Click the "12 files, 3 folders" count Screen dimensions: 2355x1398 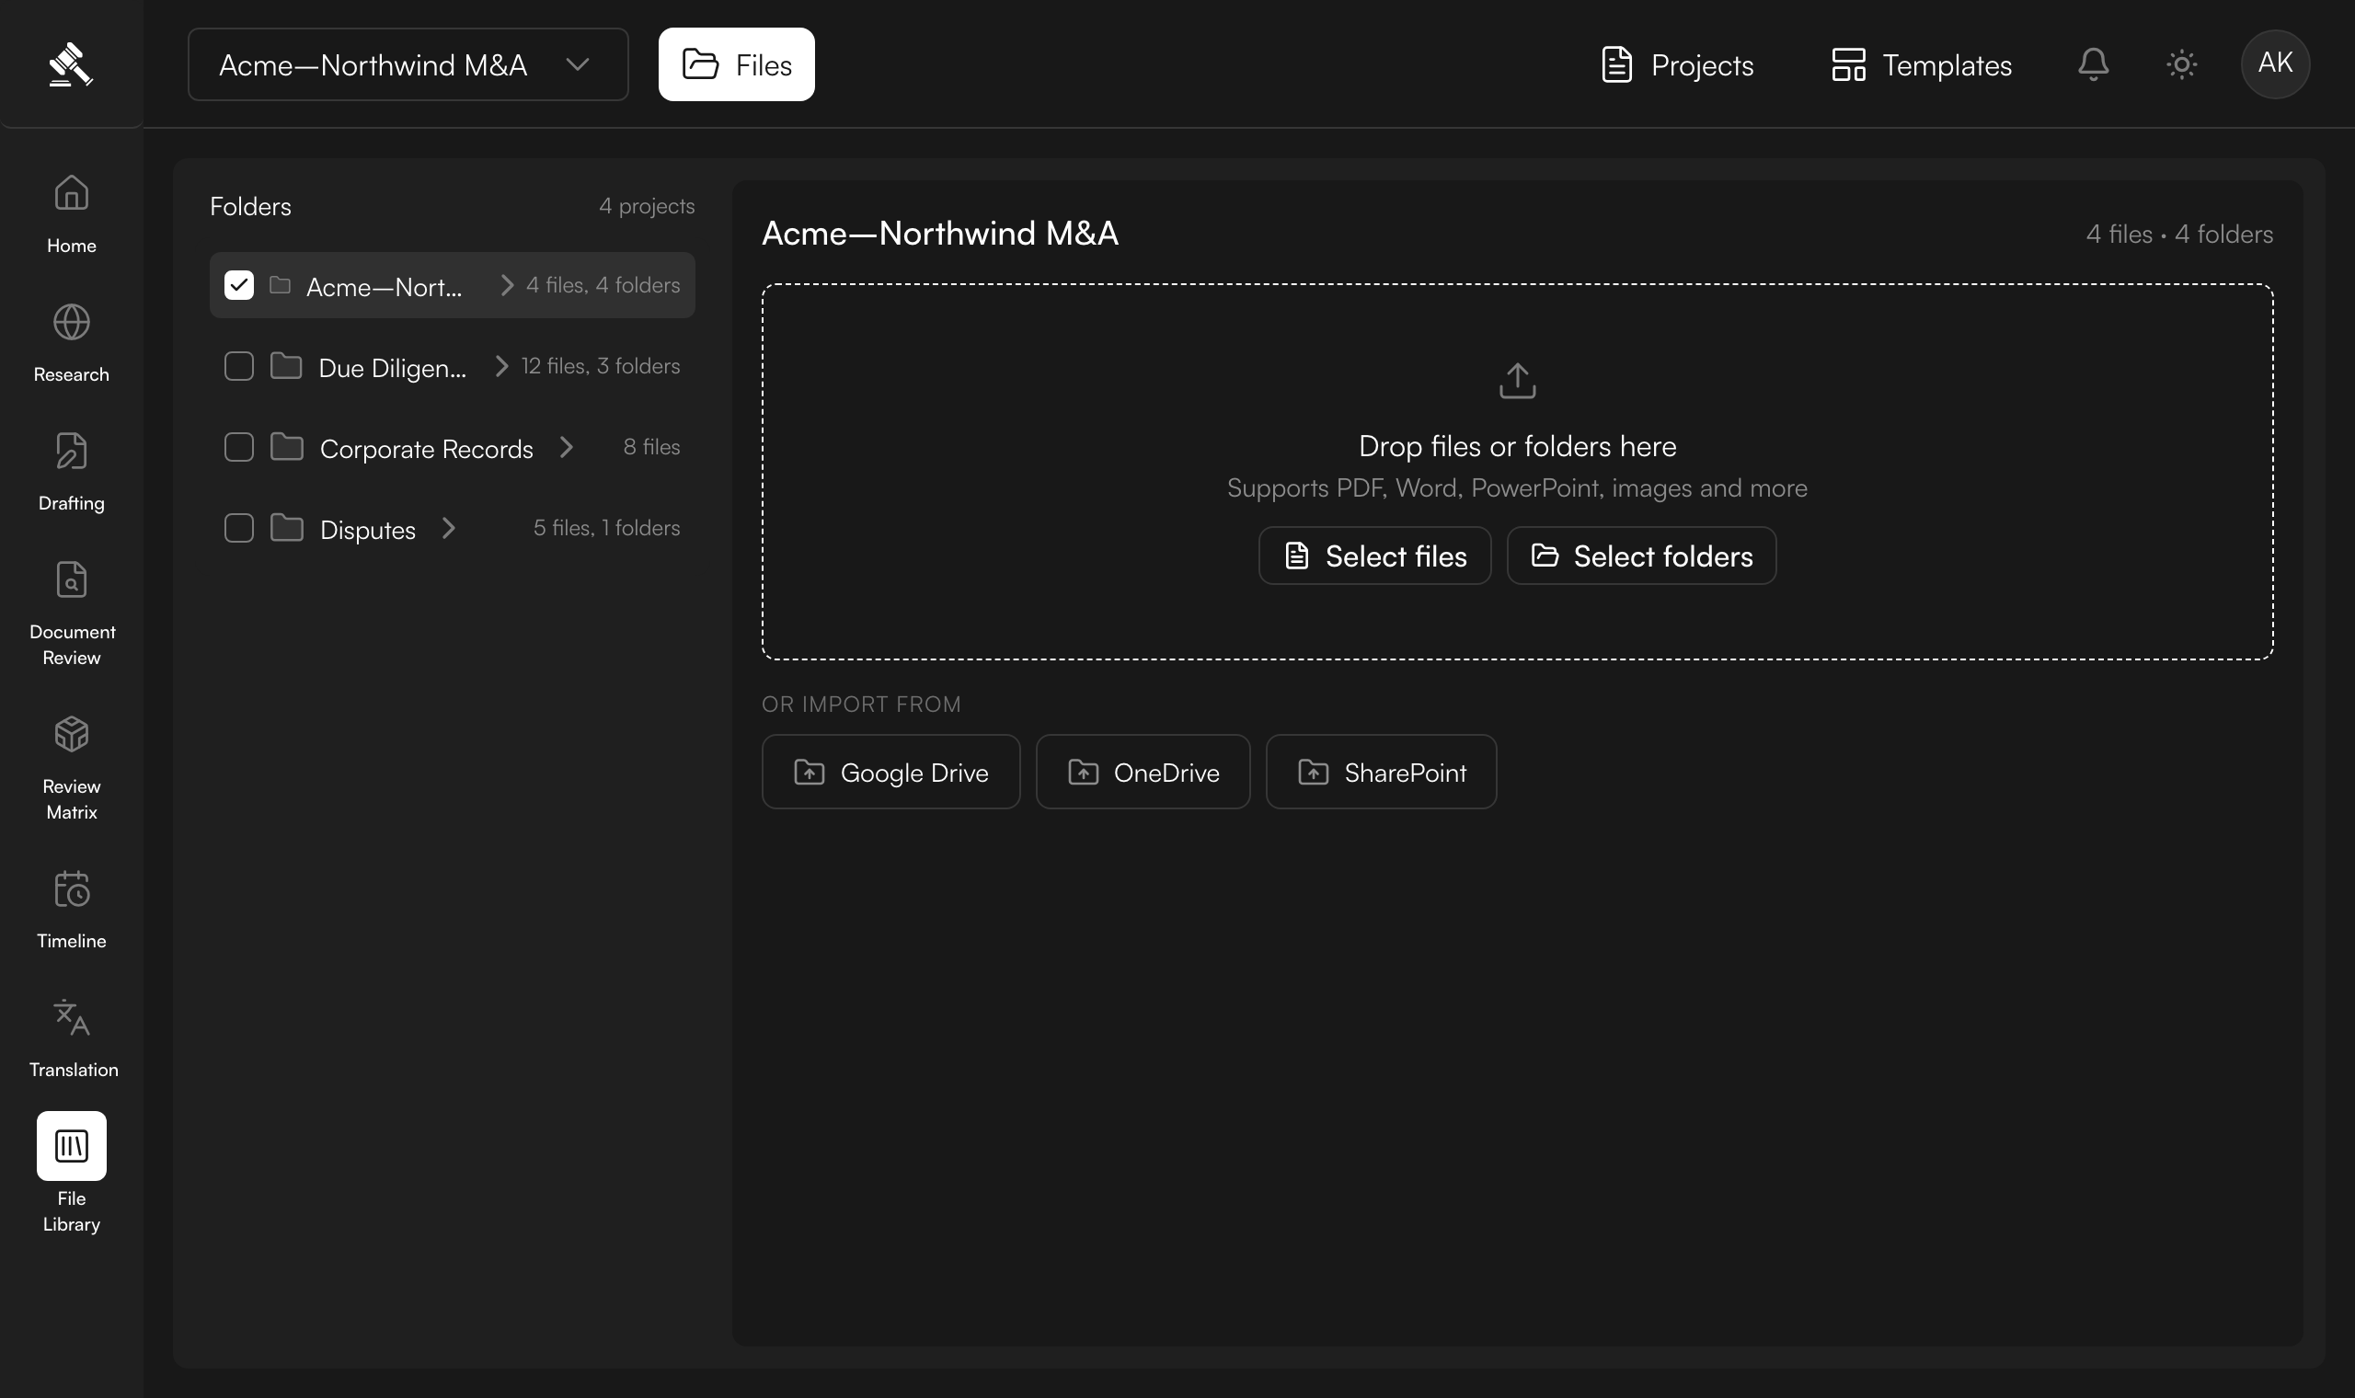coord(601,365)
